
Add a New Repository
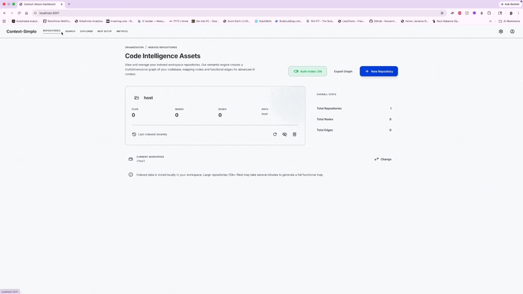point(379,71)
